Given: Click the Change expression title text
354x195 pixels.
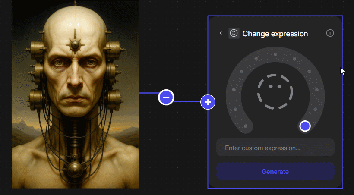Looking at the screenshot, I should pyautogui.click(x=275, y=34).
